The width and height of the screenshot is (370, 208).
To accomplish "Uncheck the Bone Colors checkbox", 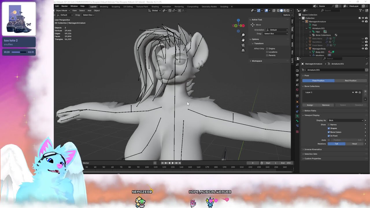I will pos(329,132).
